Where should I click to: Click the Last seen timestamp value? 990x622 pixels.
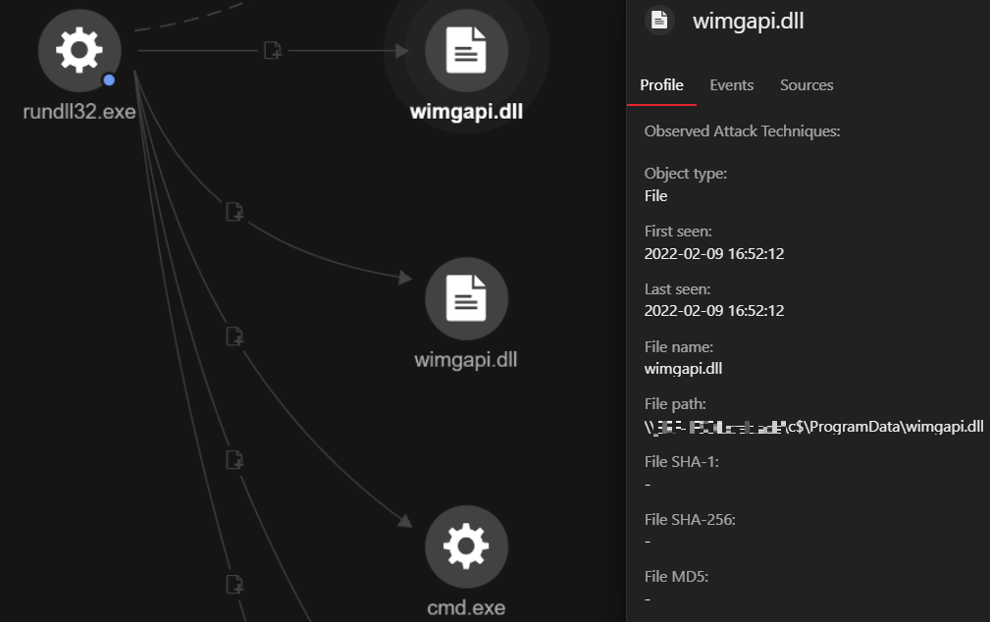(x=713, y=310)
